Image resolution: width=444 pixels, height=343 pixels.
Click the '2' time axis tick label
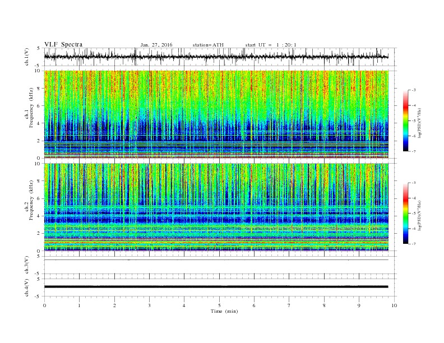click(114, 305)
